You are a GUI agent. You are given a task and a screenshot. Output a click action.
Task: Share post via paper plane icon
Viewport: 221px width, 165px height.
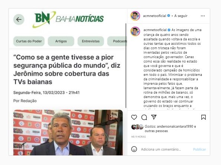(154, 117)
